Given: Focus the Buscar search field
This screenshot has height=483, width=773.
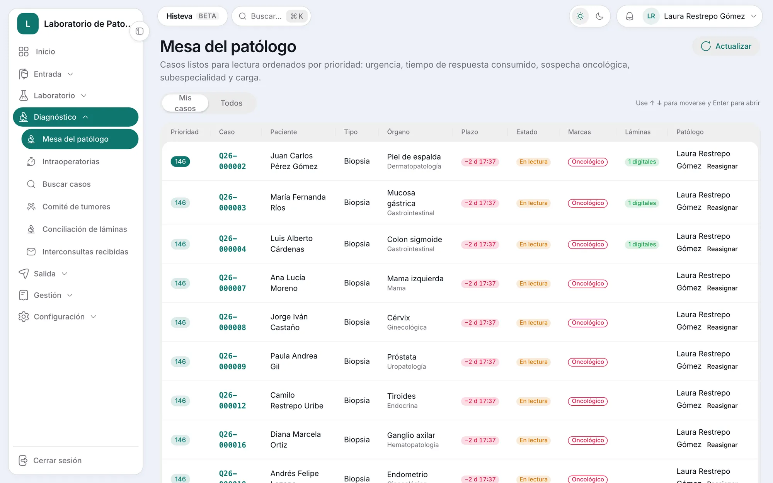Looking at the screenshot, I should pos(271,16).
